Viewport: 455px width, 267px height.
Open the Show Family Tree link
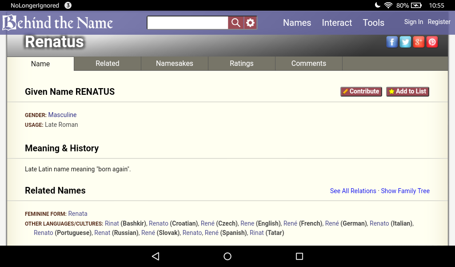405,191
